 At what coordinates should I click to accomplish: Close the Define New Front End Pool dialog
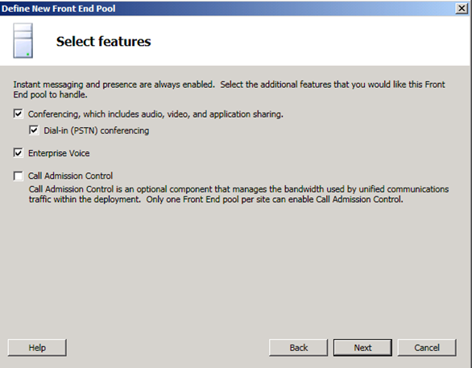click(x=462, y=8)
